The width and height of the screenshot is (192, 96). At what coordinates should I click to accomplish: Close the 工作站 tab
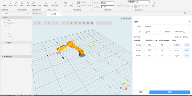point(60,13)
